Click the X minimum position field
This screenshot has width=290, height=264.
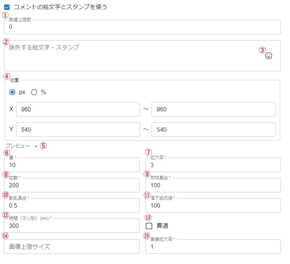pyautogui.click(x=78, y=109)
